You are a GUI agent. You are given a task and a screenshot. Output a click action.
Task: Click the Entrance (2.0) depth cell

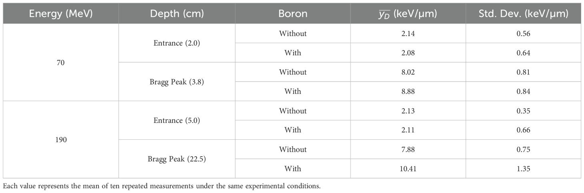(x=177, y=43)
